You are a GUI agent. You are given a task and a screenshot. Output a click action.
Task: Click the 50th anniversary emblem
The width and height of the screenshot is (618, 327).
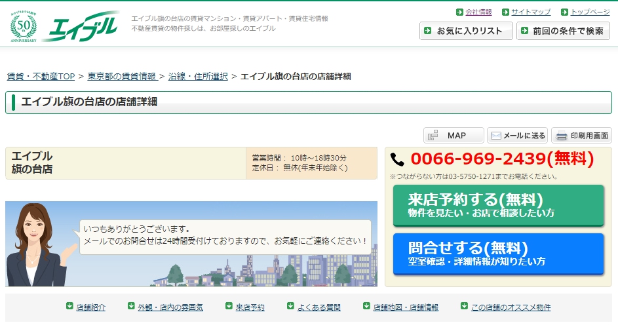coord(24,26)
